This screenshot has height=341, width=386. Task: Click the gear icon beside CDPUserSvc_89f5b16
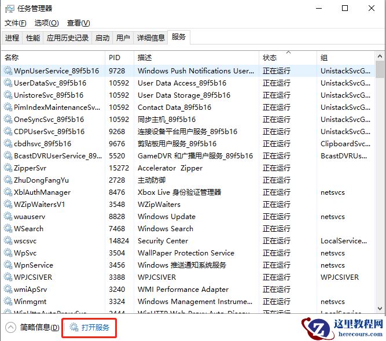(8, 132)
